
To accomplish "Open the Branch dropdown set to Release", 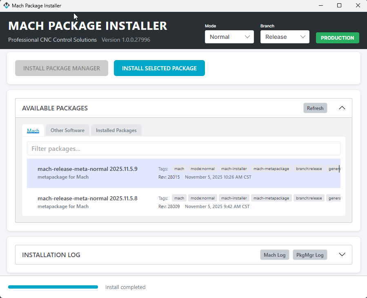I will click(285, 37).
